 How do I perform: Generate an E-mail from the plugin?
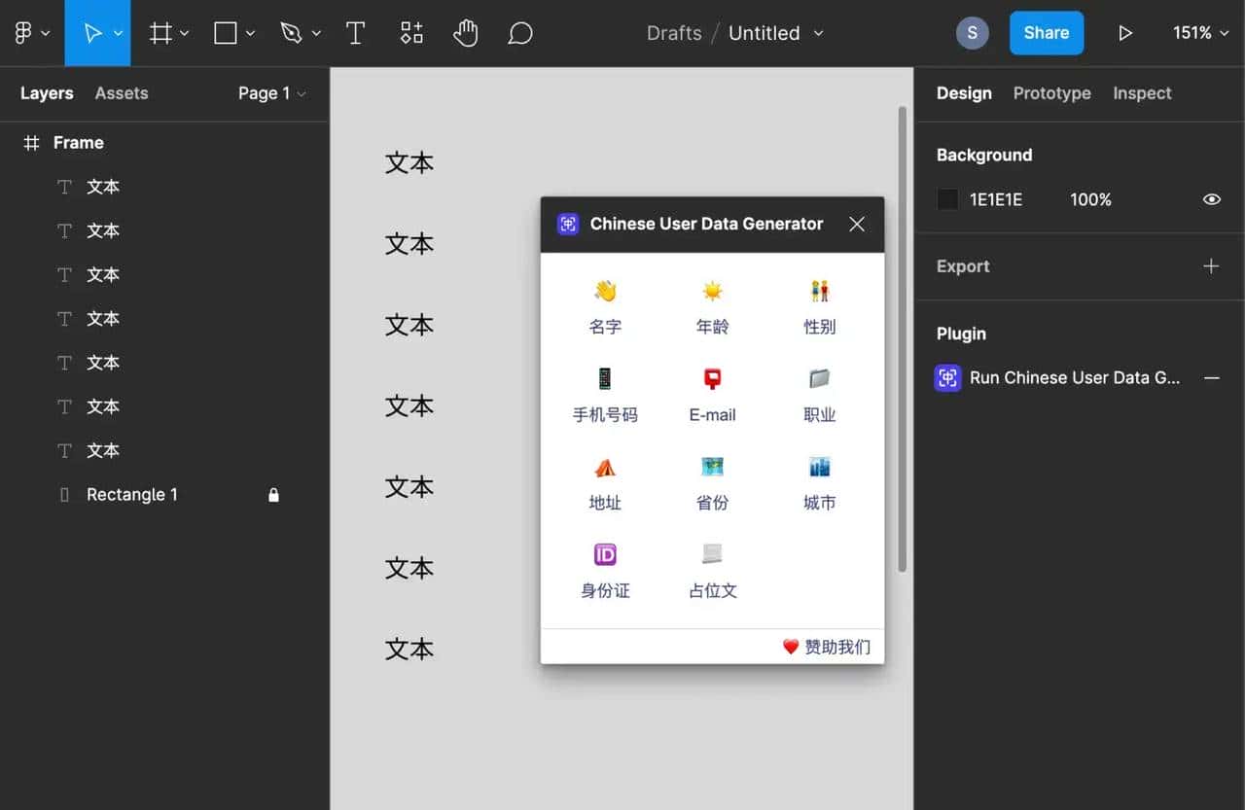pos(711,395)
